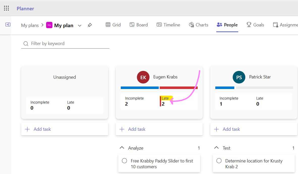Image resolution: width=298 pixels, height=174 pixels.
Task: Add task for Eugen Krabs
Action: pos(159,129)
